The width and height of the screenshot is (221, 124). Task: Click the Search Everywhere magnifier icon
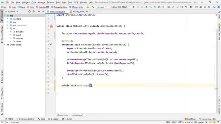[214, 7]
